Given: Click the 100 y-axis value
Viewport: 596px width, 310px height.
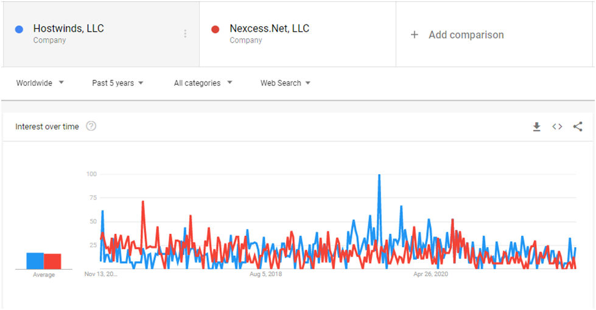Looking at the screenshot, I should pyautogui.click(x=91, y=174).
